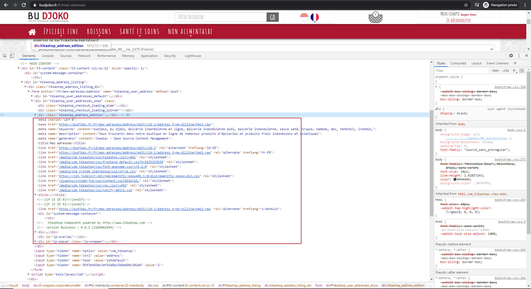Expand the style element node
Viewport: 531px width, 289px height.
coord(35,195)
